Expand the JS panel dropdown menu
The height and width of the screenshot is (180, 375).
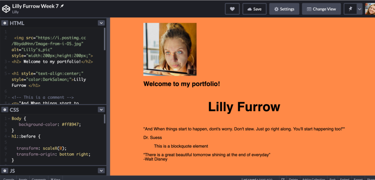101,171
